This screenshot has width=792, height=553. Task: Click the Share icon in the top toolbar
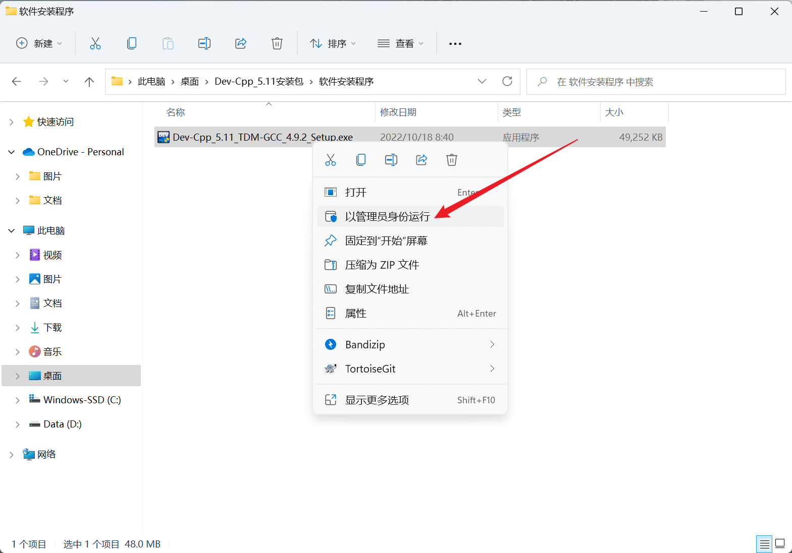pyautogui.click(x=241, y=43)
